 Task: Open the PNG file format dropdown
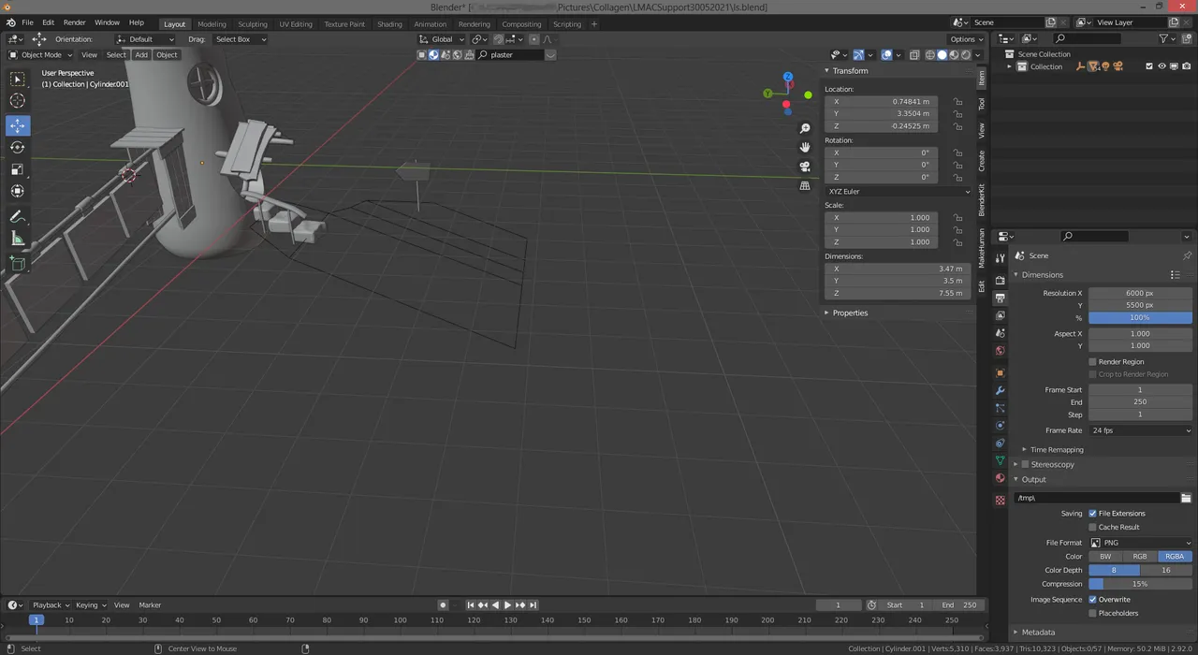coord(1140,543)
